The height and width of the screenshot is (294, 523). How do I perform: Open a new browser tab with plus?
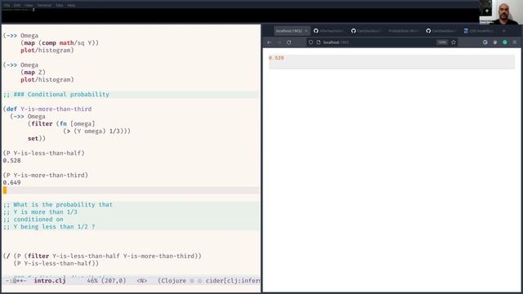504,31
